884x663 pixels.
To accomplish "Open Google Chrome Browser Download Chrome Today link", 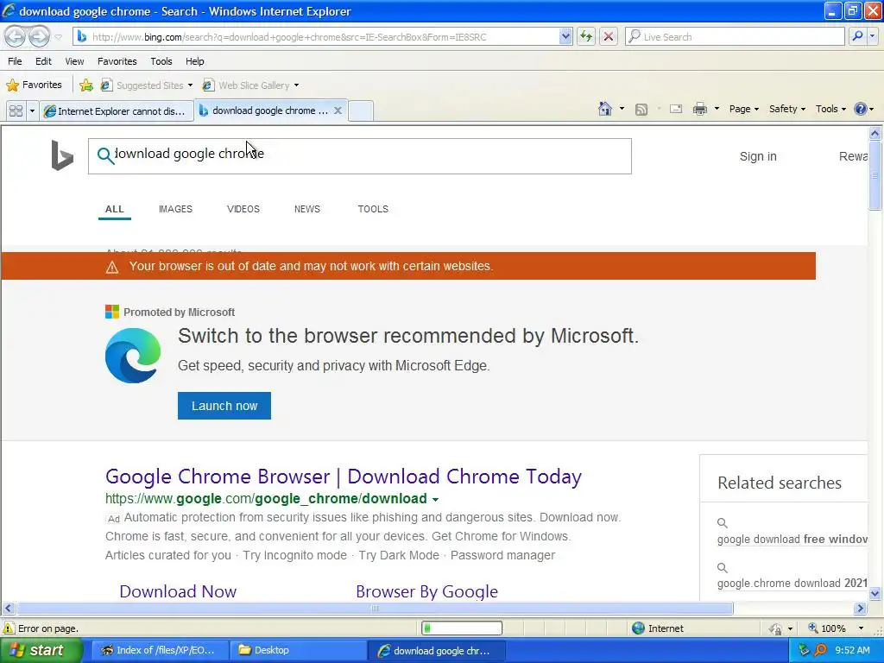I will pyautogui.click(x=344, y=477).
